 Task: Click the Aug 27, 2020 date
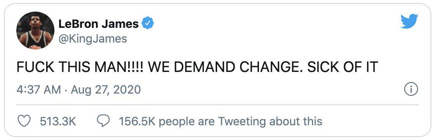106,90
